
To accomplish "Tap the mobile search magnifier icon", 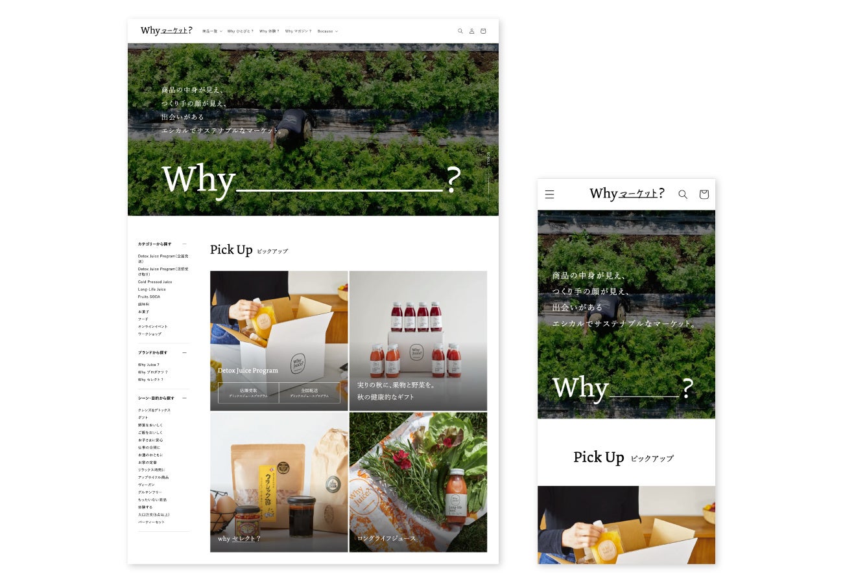I will [x=683, y=194].
